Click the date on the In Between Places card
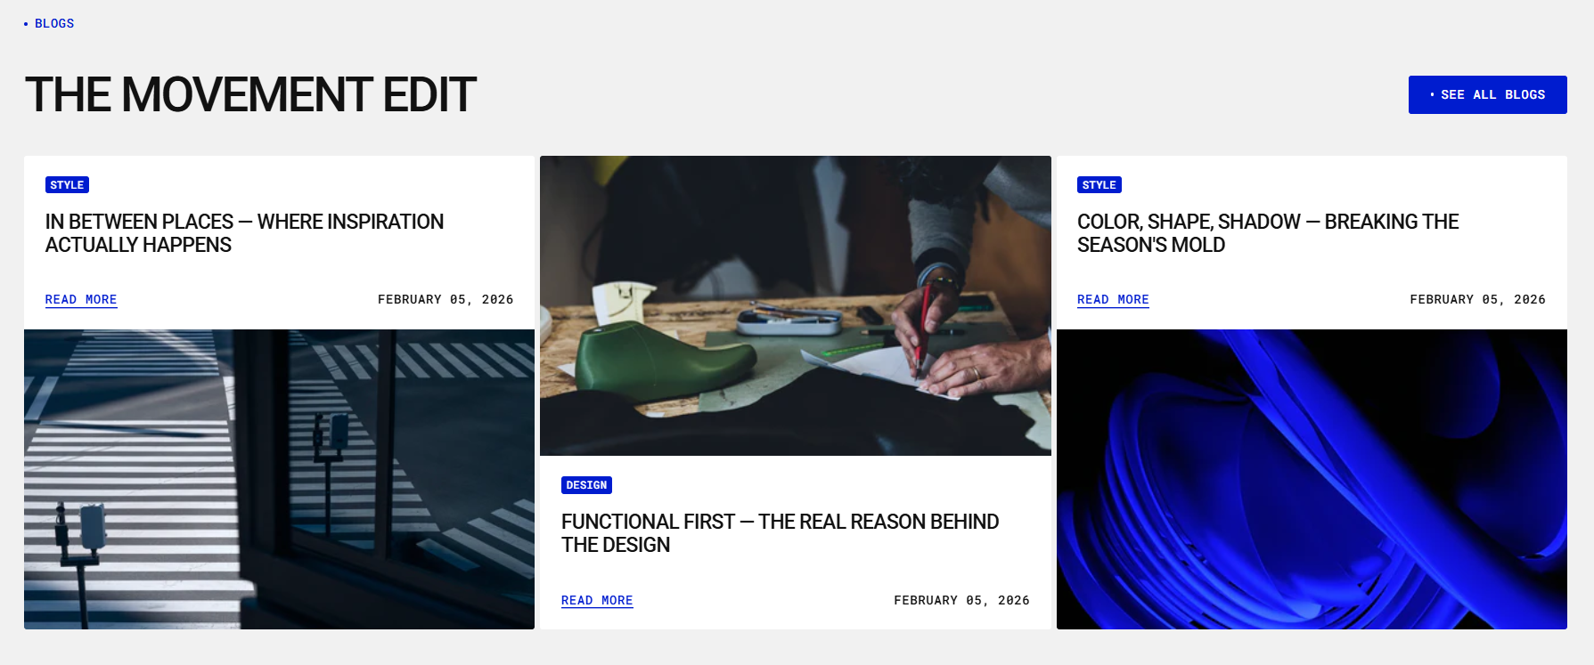This screenshot has height=665, width=1594. click(446, 300)
